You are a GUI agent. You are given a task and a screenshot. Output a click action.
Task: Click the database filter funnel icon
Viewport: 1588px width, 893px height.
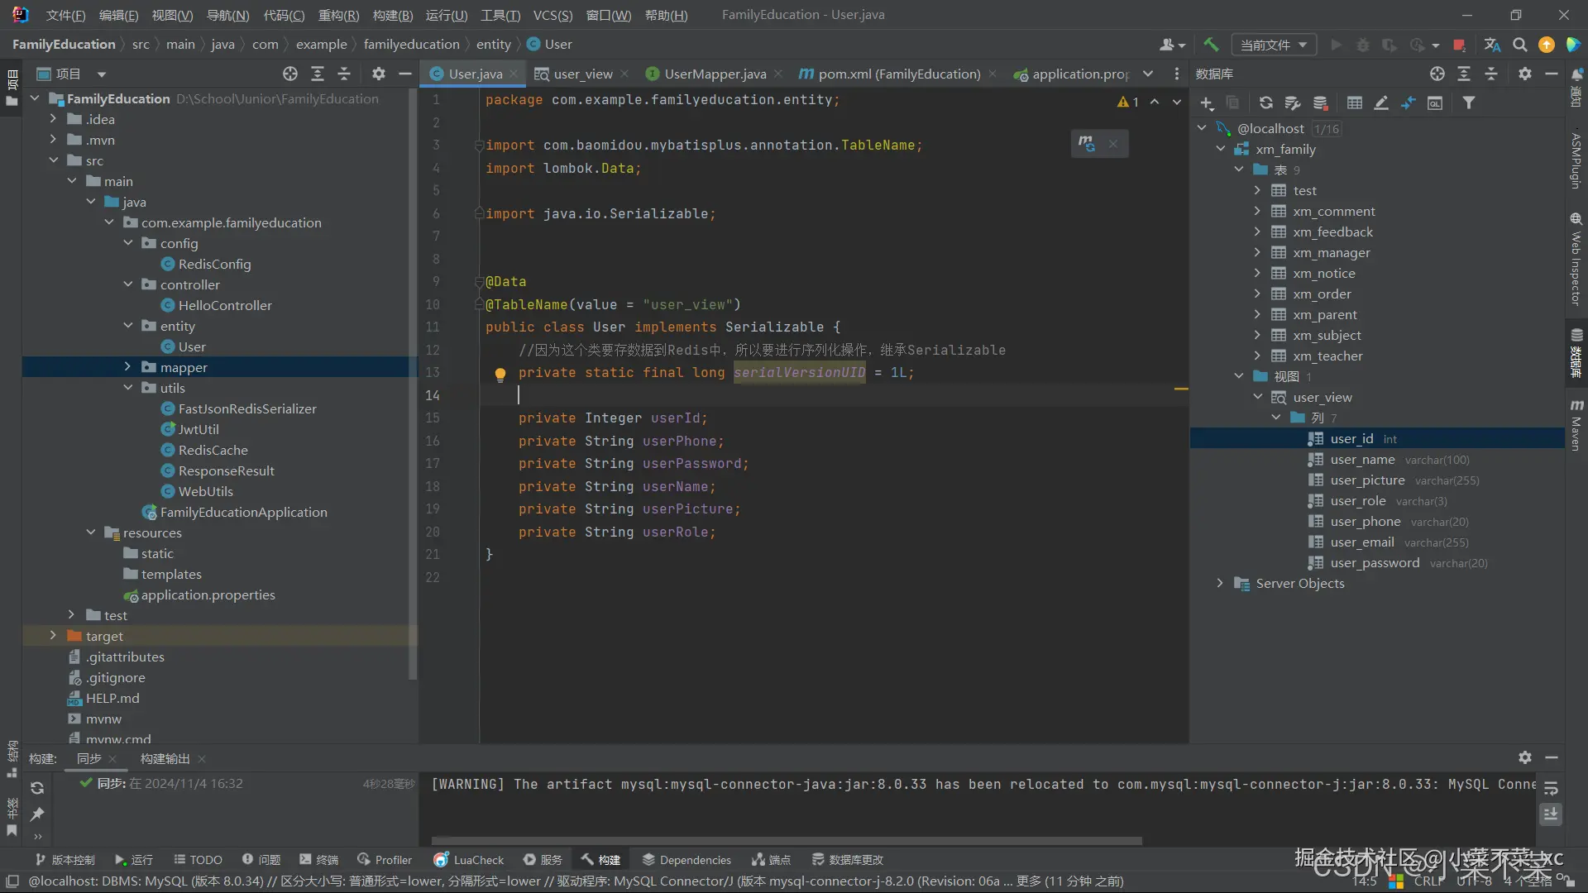point(1468,103)
